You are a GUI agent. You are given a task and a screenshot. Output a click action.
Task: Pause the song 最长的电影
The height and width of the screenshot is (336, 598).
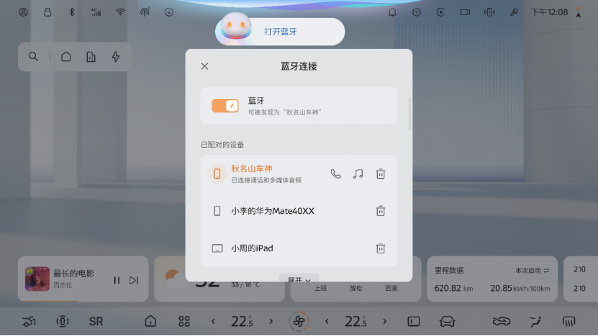click(117, 281)
